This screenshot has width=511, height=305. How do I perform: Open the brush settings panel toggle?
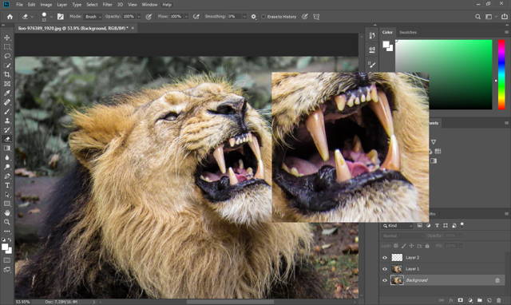(x=61, y=17)
